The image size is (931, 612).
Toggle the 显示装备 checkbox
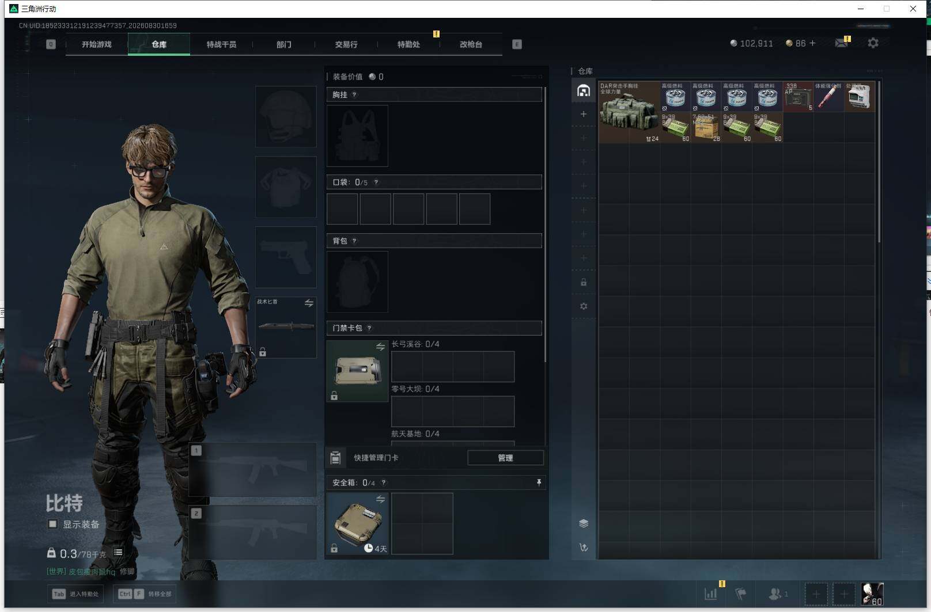[52, 524]
